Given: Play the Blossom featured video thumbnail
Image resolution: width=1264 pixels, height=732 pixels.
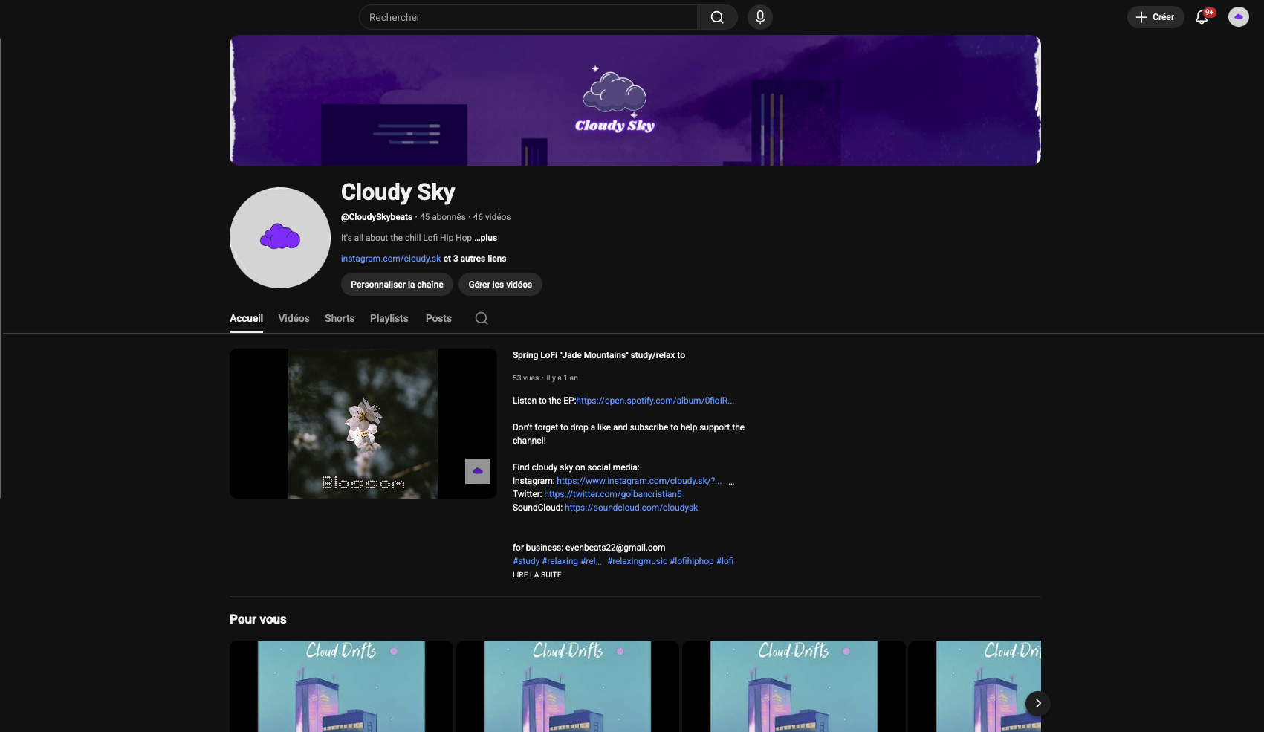Looking at the screenshot, I should tap(363, 424).
